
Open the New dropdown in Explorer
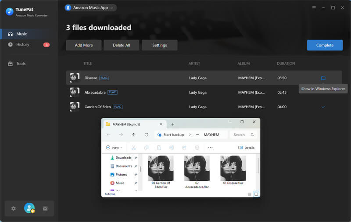click(x=114, y=148)
